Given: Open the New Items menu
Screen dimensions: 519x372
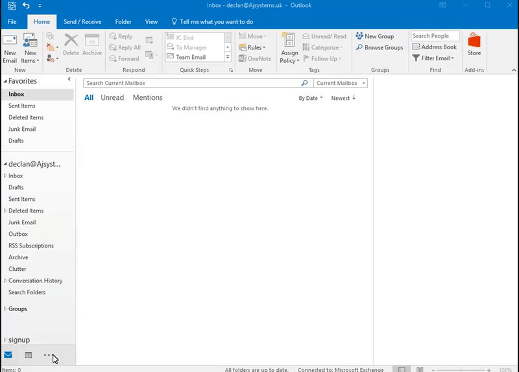Looking at the screenshot, I should (30, 48).
